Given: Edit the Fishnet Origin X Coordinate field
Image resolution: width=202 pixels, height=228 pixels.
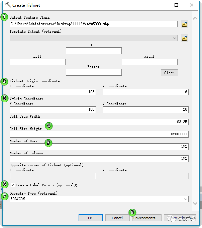Looking at the screenshot, I should 53,92.
